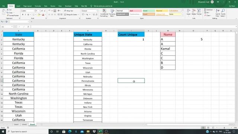Click the Percent Style icon

click(87, 15)
